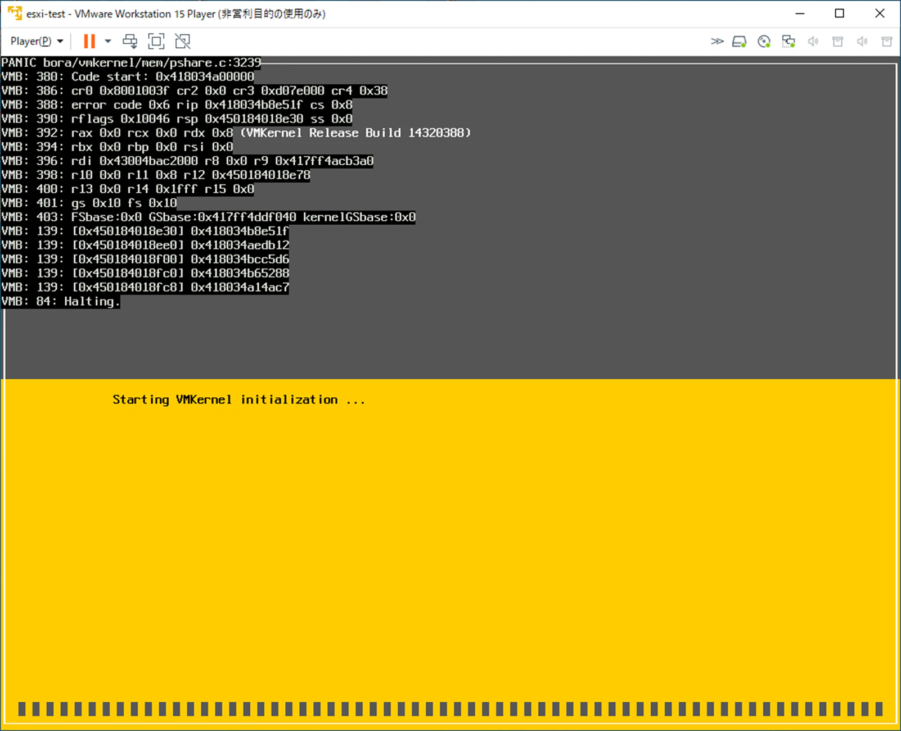Click 'Starting VMKernel initialization ...' text
The image size is (901, 731).
click(x=239, y=399)
